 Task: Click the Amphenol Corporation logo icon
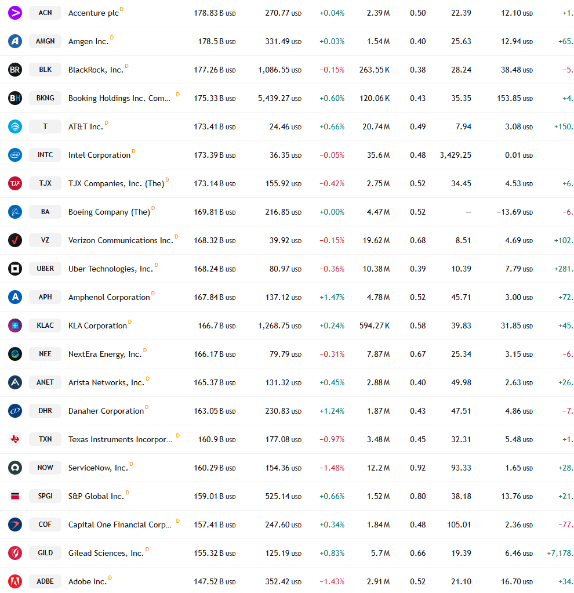pos(15,297)
